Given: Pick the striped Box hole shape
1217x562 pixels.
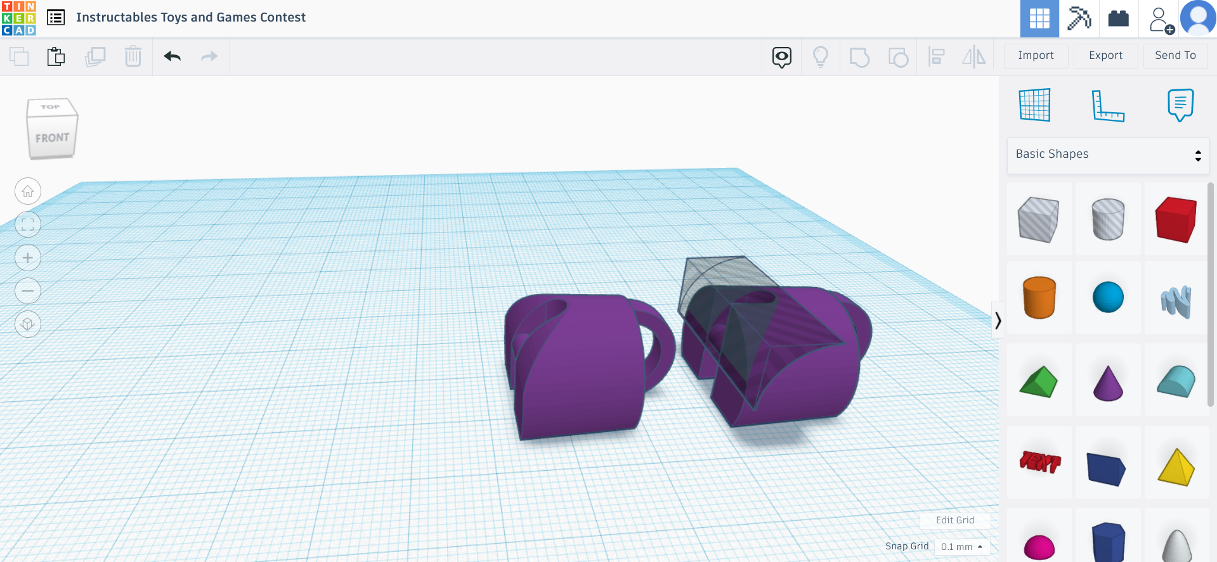Looking at the screenshot, I should point(1039,219).
